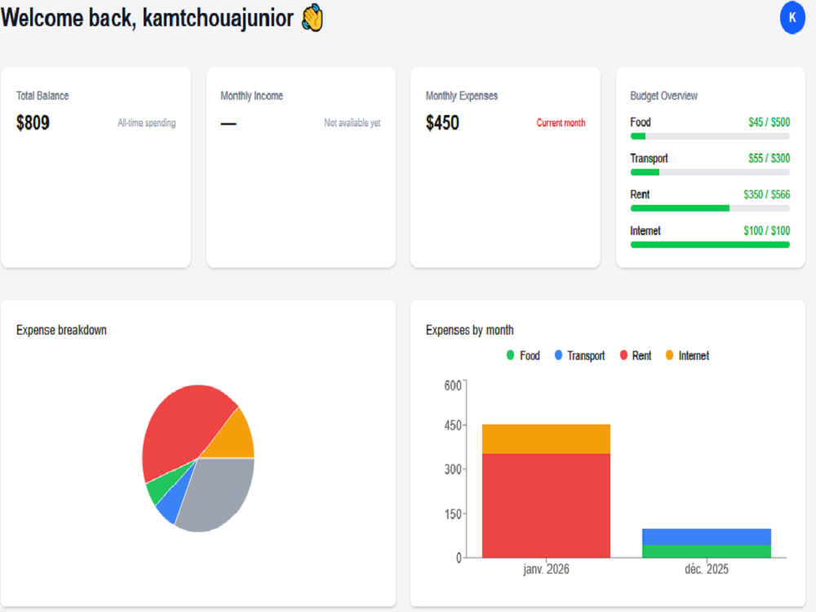
Task: Click the Monthly Income dash placeholder
Action: [228, 124]
